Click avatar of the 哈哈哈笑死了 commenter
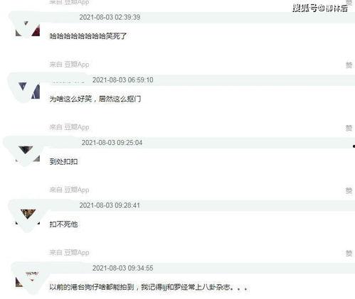Screen dimensions: 355x299 click(28, 28)
